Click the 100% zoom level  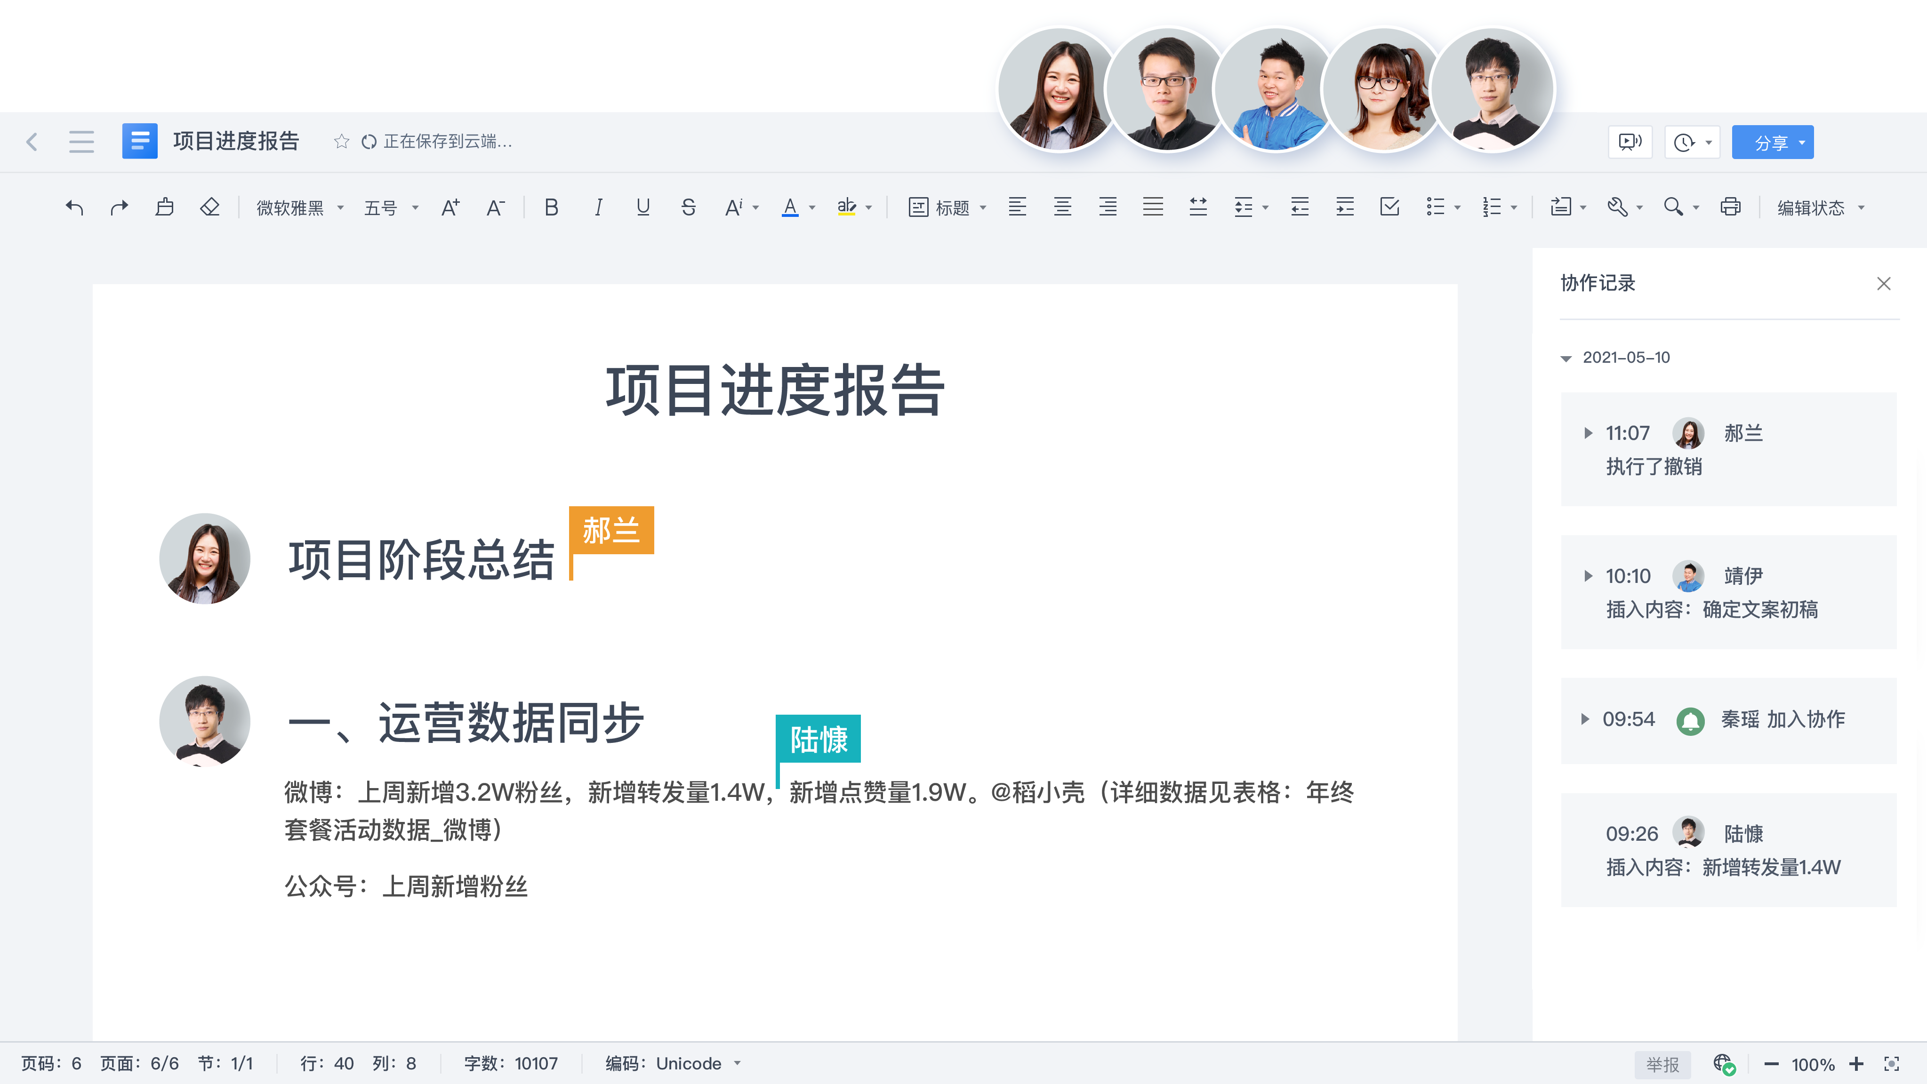pos(1813,1064)
